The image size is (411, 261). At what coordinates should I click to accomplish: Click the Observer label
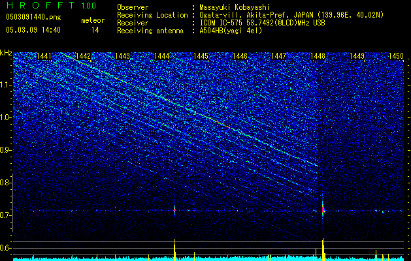[133, 7]
